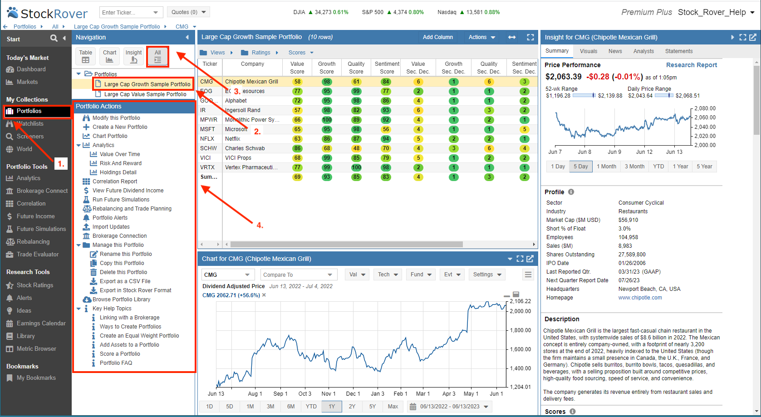
Task: Open Earnings Calendar
Action: pos(41,323)
